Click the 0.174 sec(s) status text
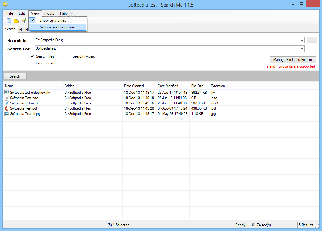322x231 pixels. coord(261,225)
